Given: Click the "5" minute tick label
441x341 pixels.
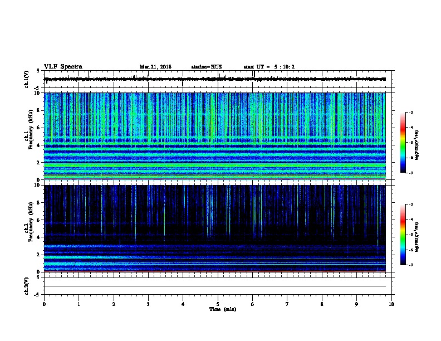Looking at the screenshot, I should click(x=218, y=304).
